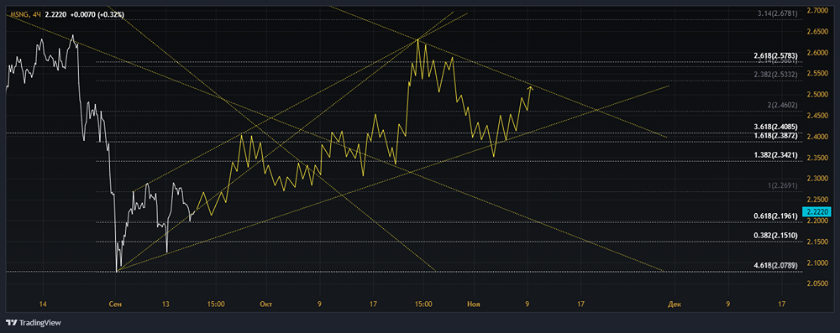The image size is (840, 333).
Task: Select the 2.2220 last price value in legend
Action: pos(55,16)
